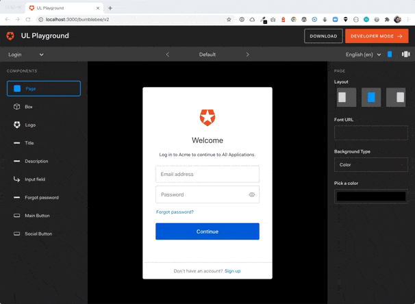Select the Title component icon
The height and width of the screenshot is (304, 415).
click(x=16, y=143)
